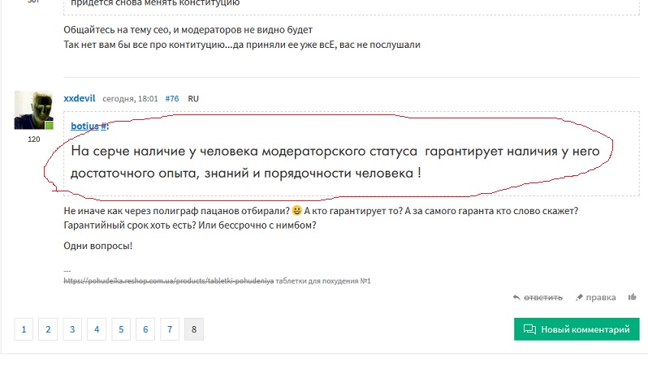Click the reputation number '120'
Screen dimensions: 648x365
[34, 140]
